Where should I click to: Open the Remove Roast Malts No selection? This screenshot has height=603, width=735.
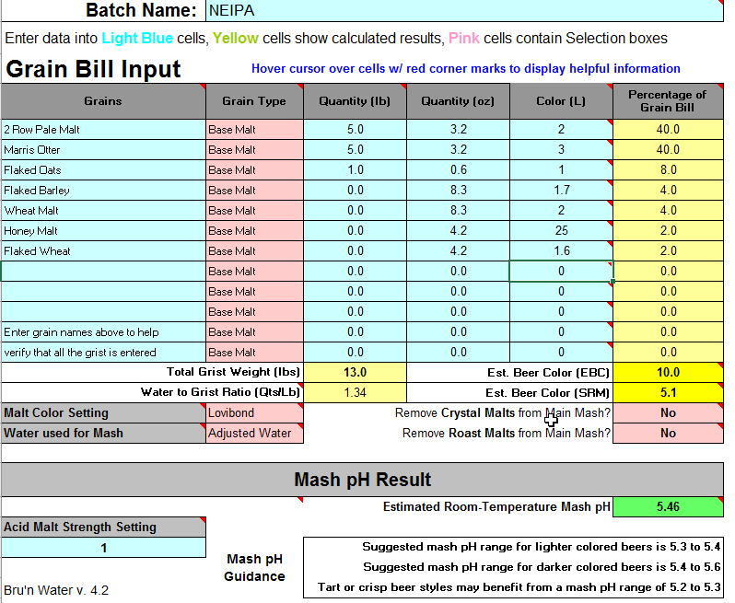pos(668,433)
